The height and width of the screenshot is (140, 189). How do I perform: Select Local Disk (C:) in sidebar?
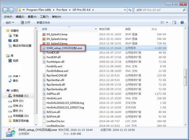pyautogui.click(x=18, y=96)
